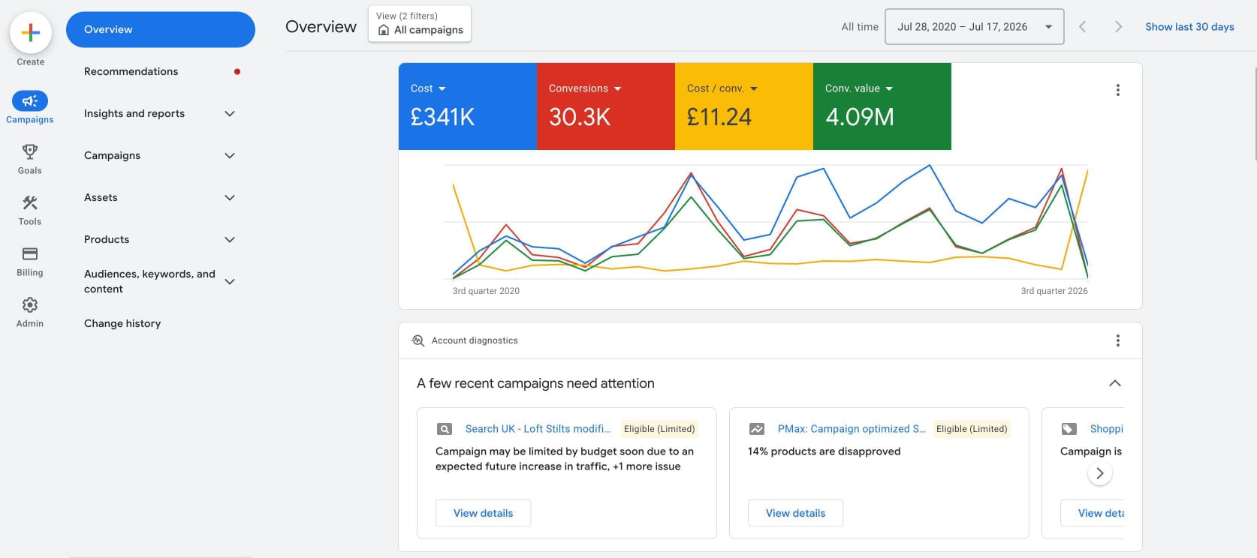1257x558 pixels.
Task: Click Eligible (Limited) badge on PMax card
Action: click(972, 429)
